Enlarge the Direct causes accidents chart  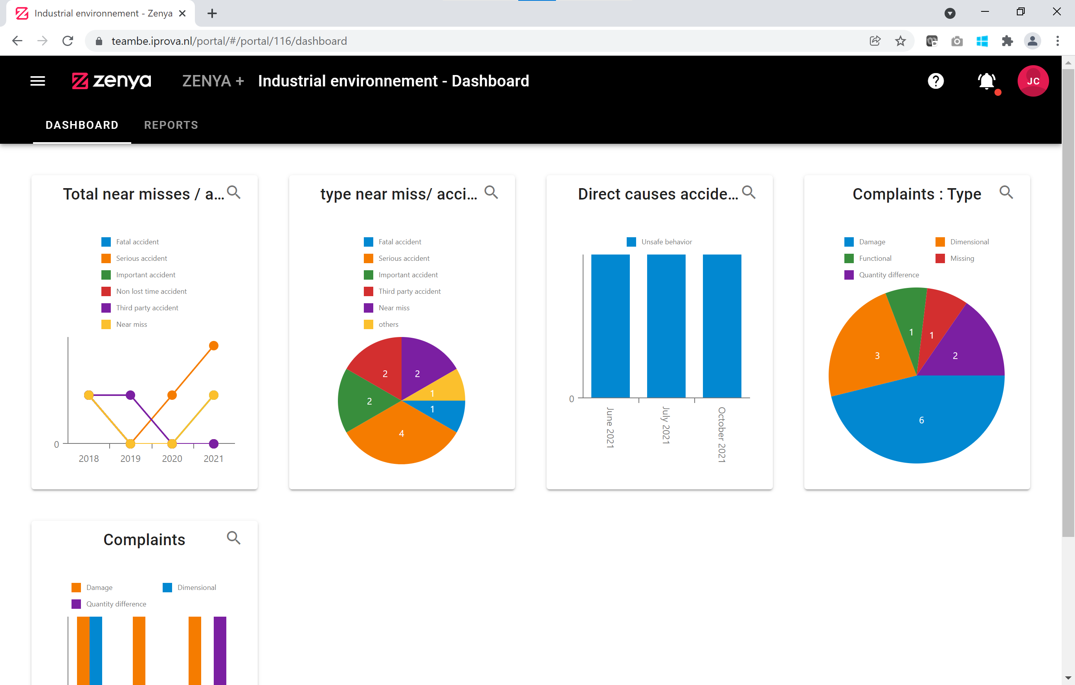tap(748, 192)
